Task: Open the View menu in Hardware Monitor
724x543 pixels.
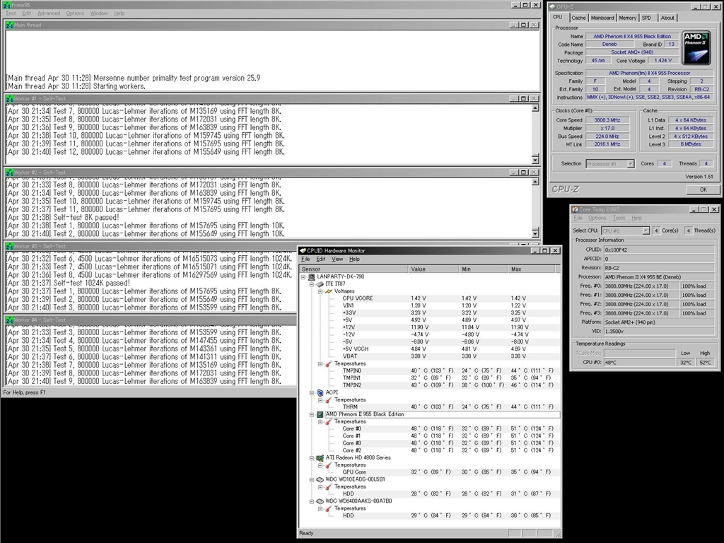Action: click(337, 259)
